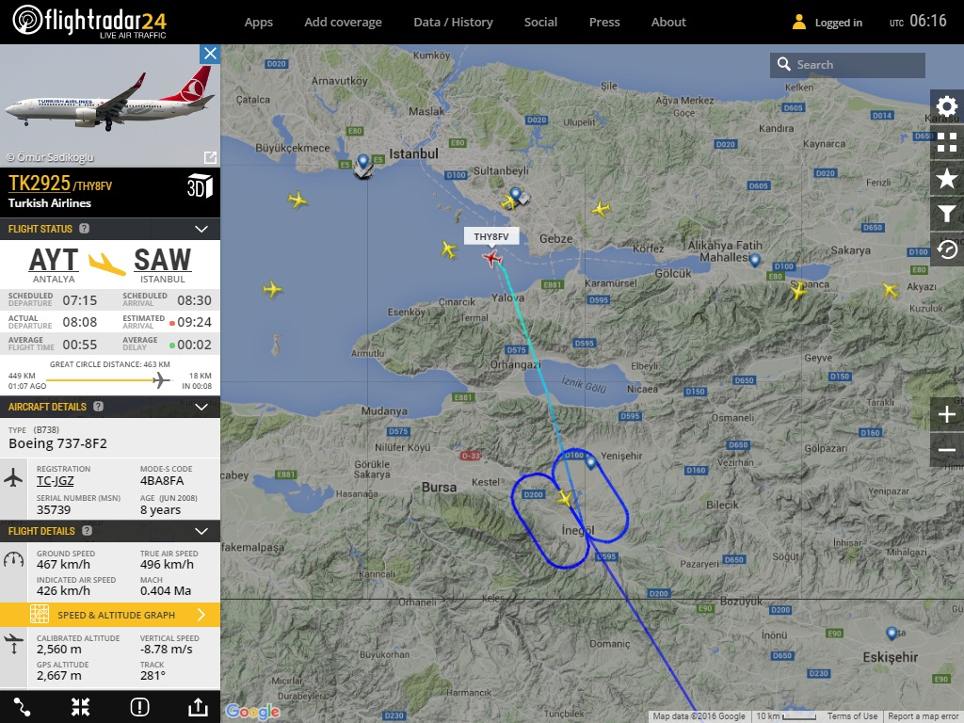Viewport: 964px width, 723px height.
Task: Toggle the flight route icon
Action: (22, 707)
